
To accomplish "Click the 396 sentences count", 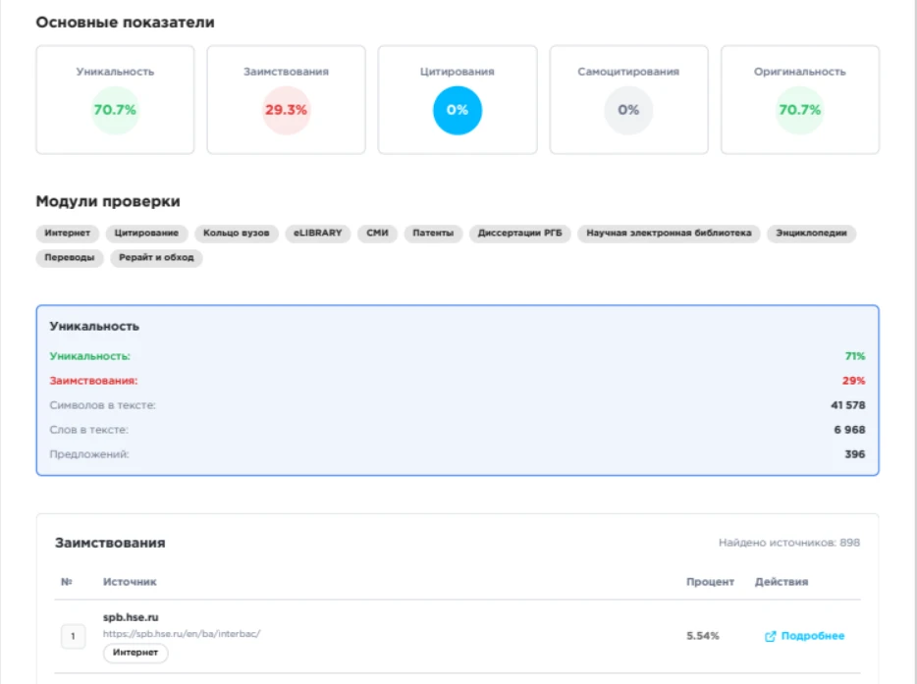I will point(855,454).
